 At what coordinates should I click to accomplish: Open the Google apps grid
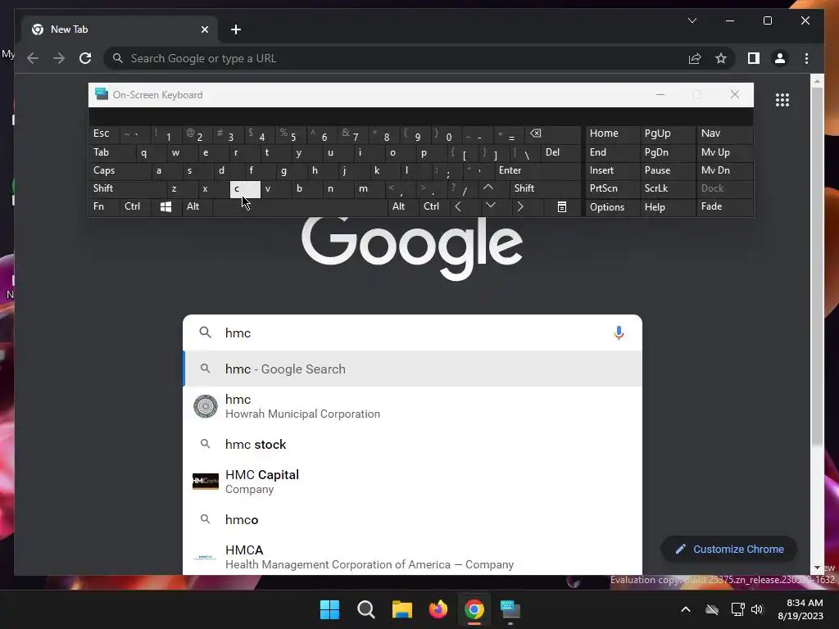coord(782,100)
